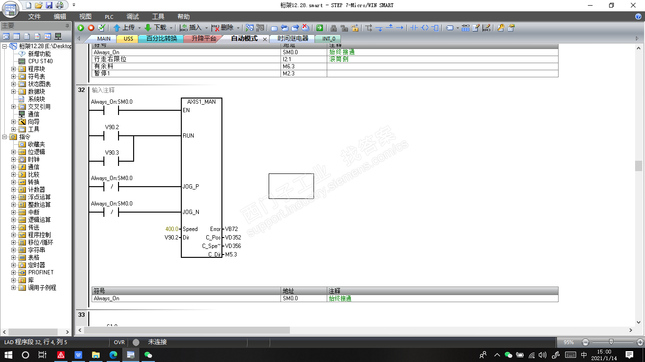Viewport: 645px width, 362px height.
Task: Insert a coil from the toolbar
Action: [x=424, y=28]
